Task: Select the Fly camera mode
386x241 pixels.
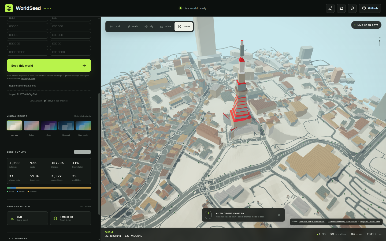Action: coord(149,27)
